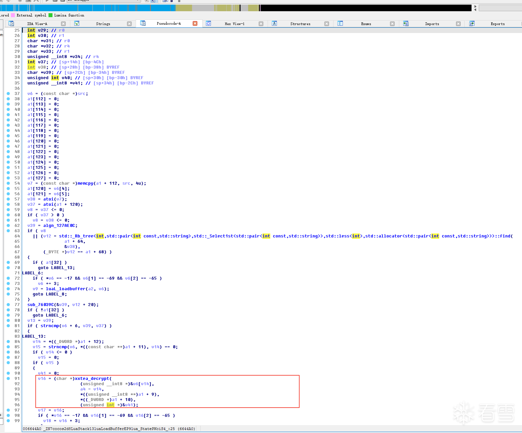Click the Exports tab icon
The height and width of the screenshot is (433, 522).
(472, 23)
